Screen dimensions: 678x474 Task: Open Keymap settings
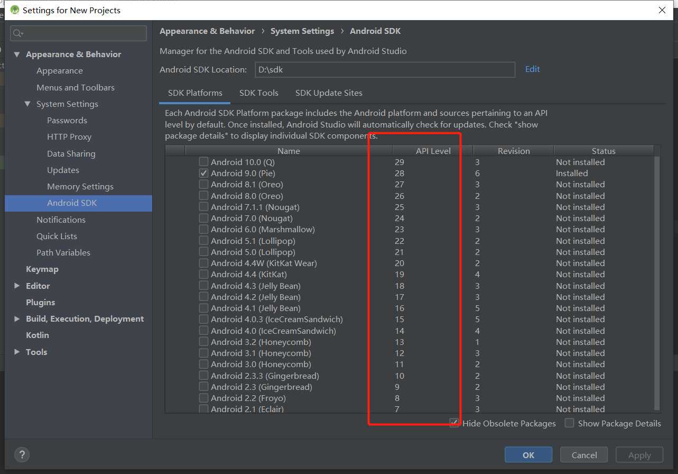click(x=42, y=269)
